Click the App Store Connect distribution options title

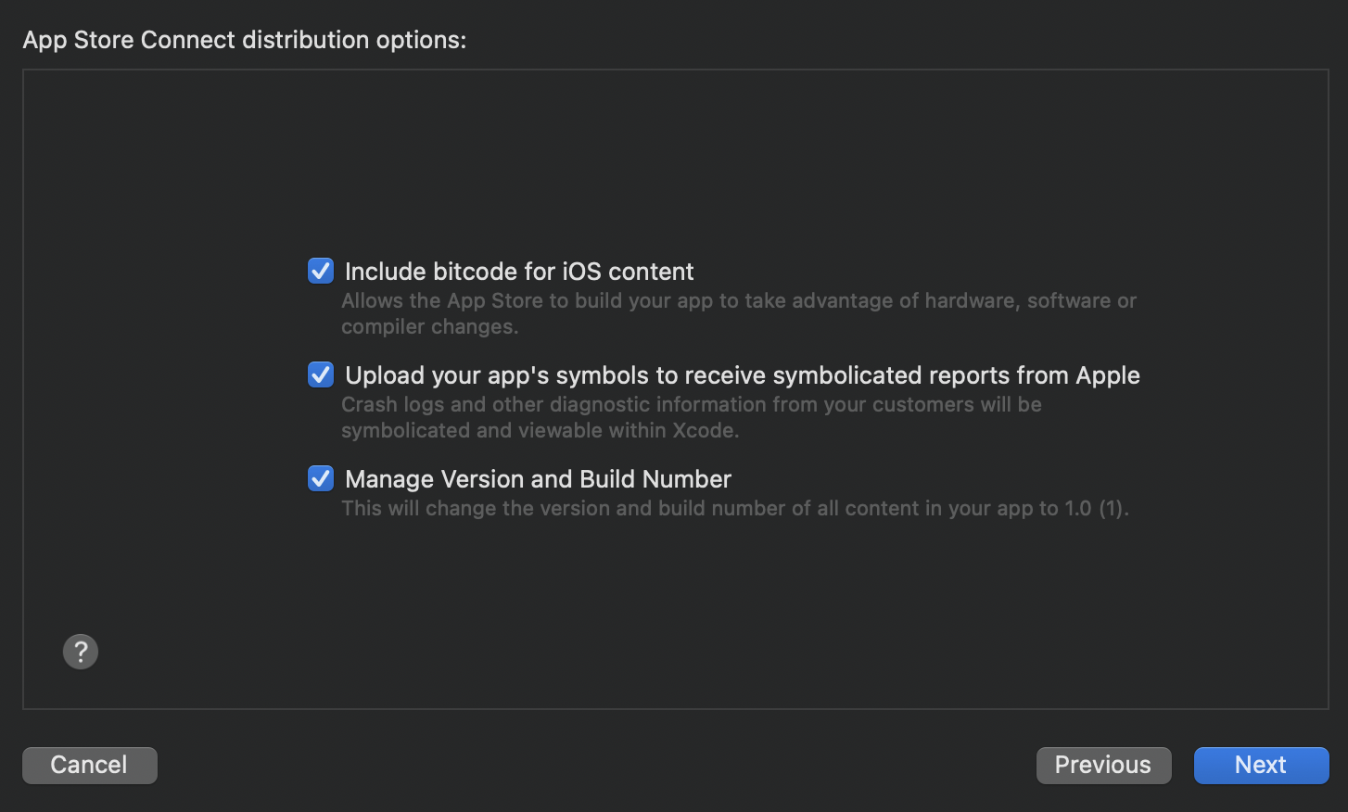click(x=245, y=39)
